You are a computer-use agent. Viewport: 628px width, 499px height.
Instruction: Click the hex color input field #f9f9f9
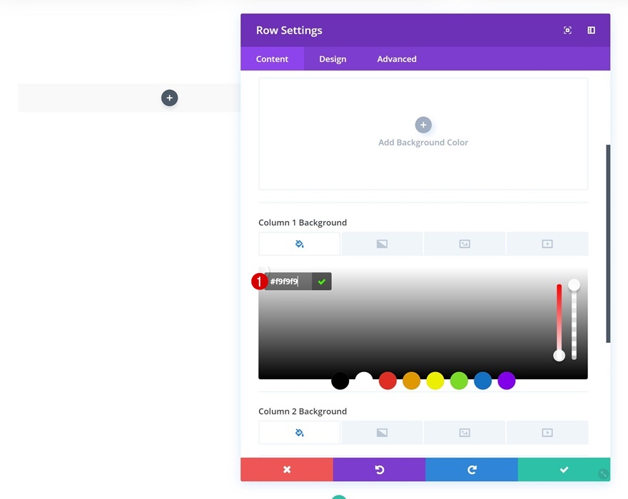click(x=288, y=282)
